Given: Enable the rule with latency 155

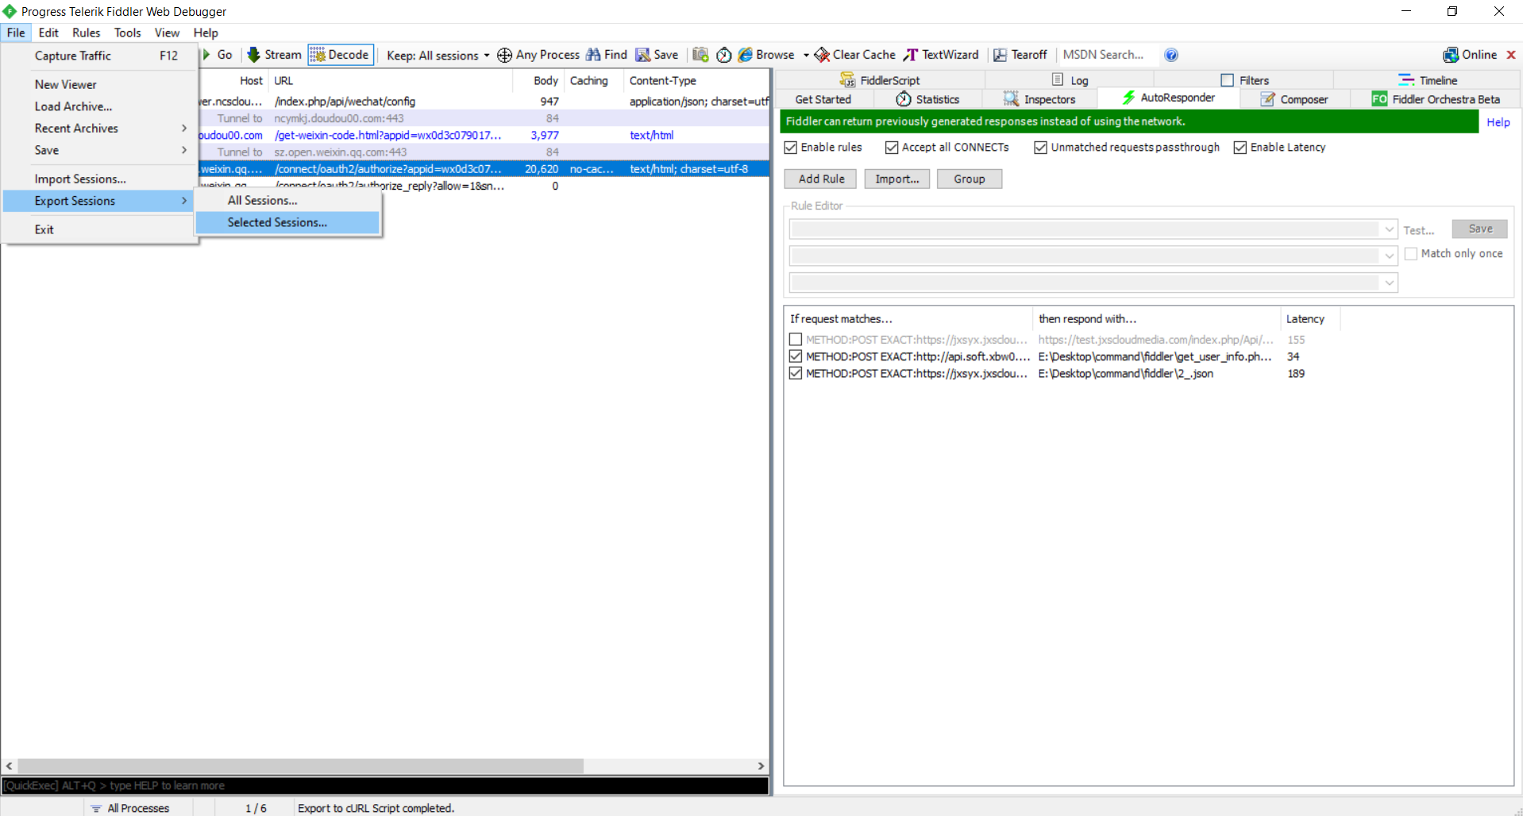Looking at the screenshot, I should pyautogui.click(x=796, y=340).
